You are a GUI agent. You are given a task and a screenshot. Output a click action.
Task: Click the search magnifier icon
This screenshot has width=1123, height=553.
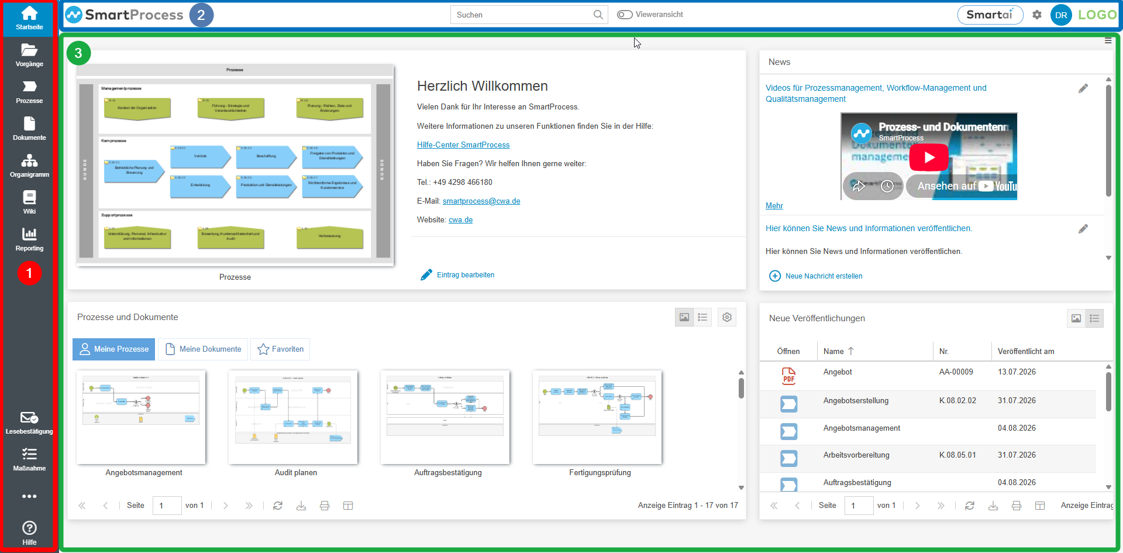click(598, 15)
